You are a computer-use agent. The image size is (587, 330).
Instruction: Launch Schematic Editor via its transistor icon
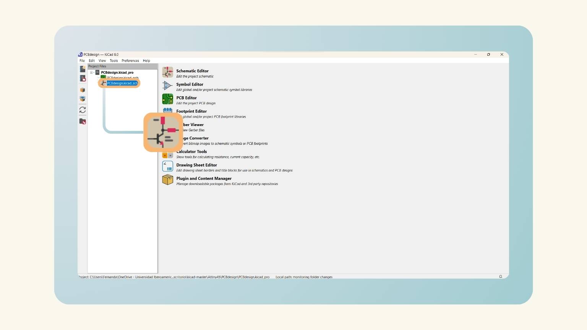[x=167, y=72]
